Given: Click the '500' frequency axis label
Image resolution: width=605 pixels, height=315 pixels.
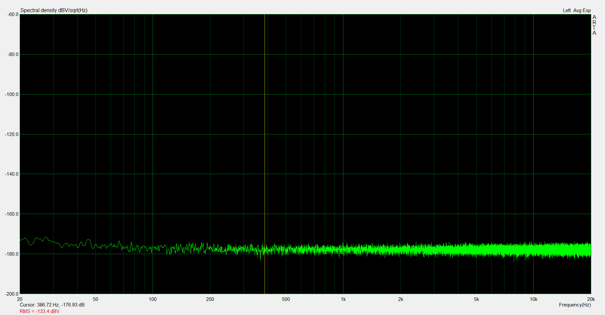Looking at the screenshot, I should pos(286,299).
